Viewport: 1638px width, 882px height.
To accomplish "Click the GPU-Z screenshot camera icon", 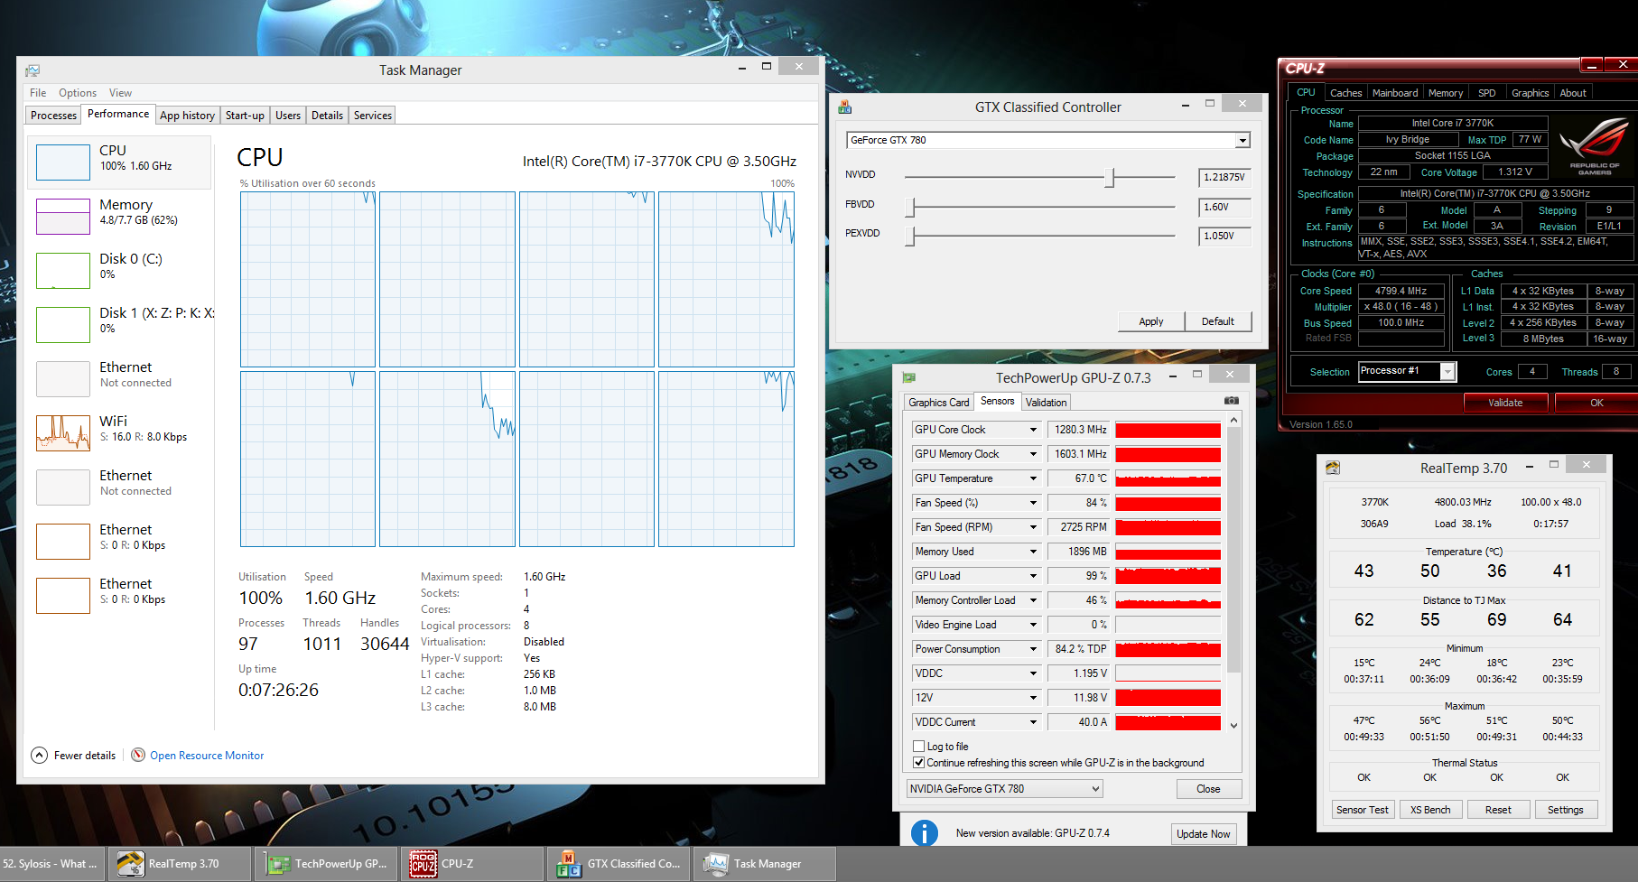I will click(x=1231, y=400).
